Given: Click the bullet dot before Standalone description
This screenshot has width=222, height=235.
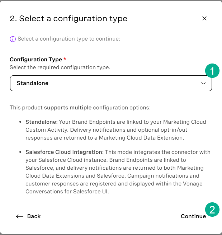Looking at the screenshot, I should click(x=20, y=122).
